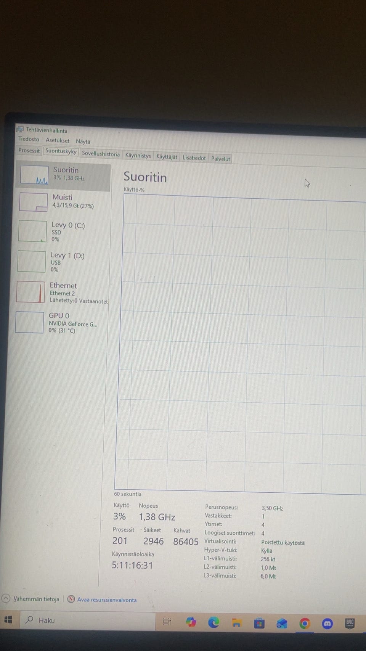Open File Explorer from the taskbar
This screenshot has width=366, height=651.
237,623
